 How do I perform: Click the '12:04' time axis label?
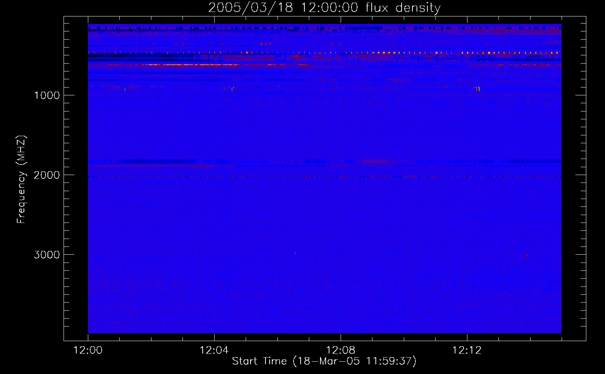pyautogui.click(x=214, y=350)
